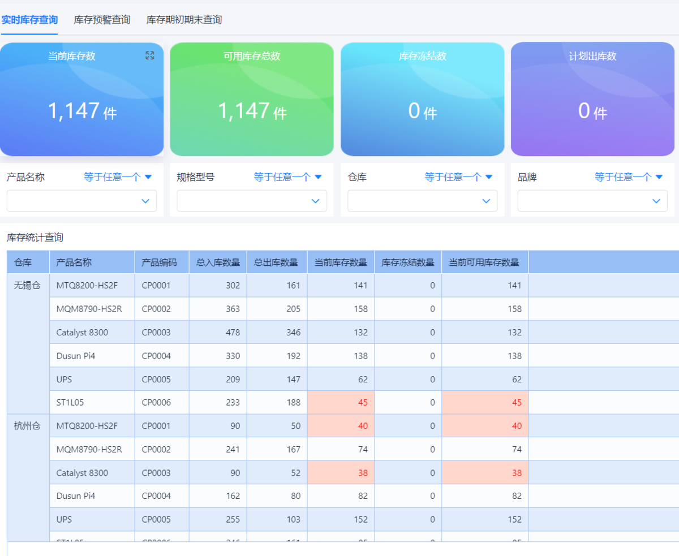Click the 无锡仓 warehouse cell

[28, 286]
